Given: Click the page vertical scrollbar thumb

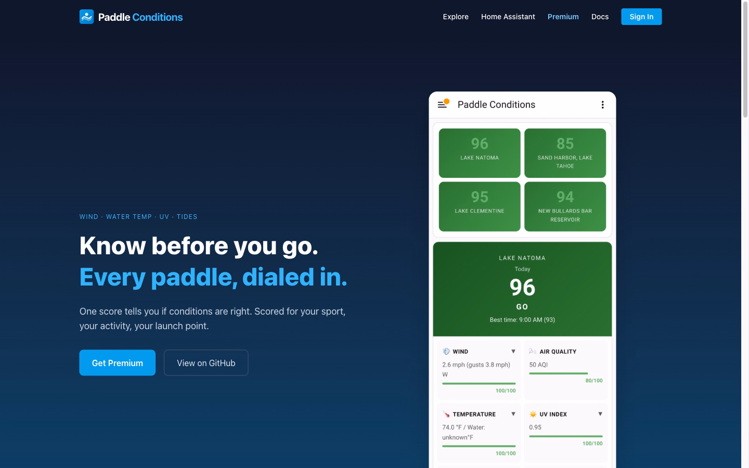Looking at the screenshot, I should tap(745, 59).
